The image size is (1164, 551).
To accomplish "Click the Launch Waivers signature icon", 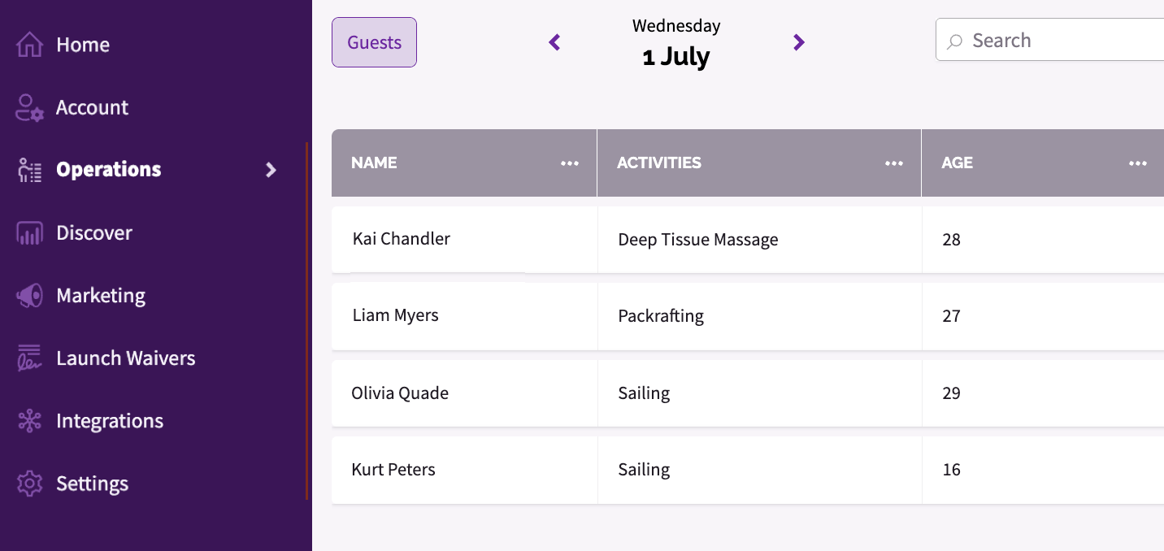I will coord(29,358).
